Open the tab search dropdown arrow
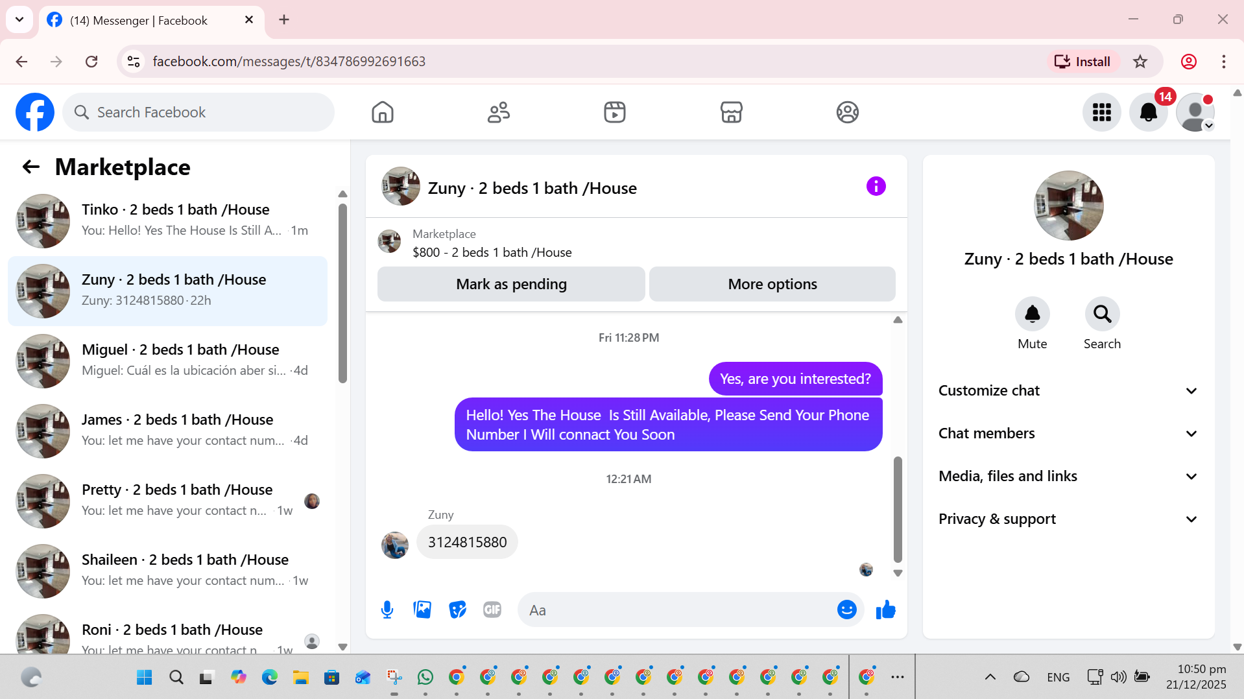The image size is (1244, 699). click(19, 19)
